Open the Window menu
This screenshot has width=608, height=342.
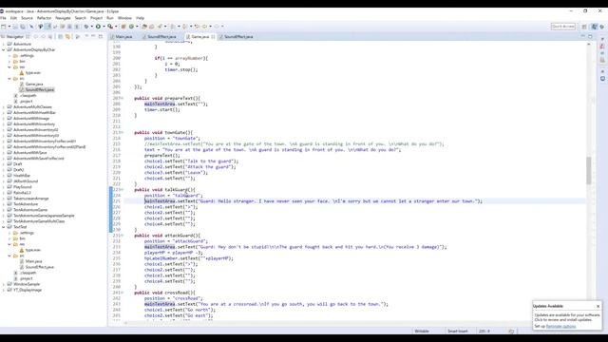tap(124, 18)
